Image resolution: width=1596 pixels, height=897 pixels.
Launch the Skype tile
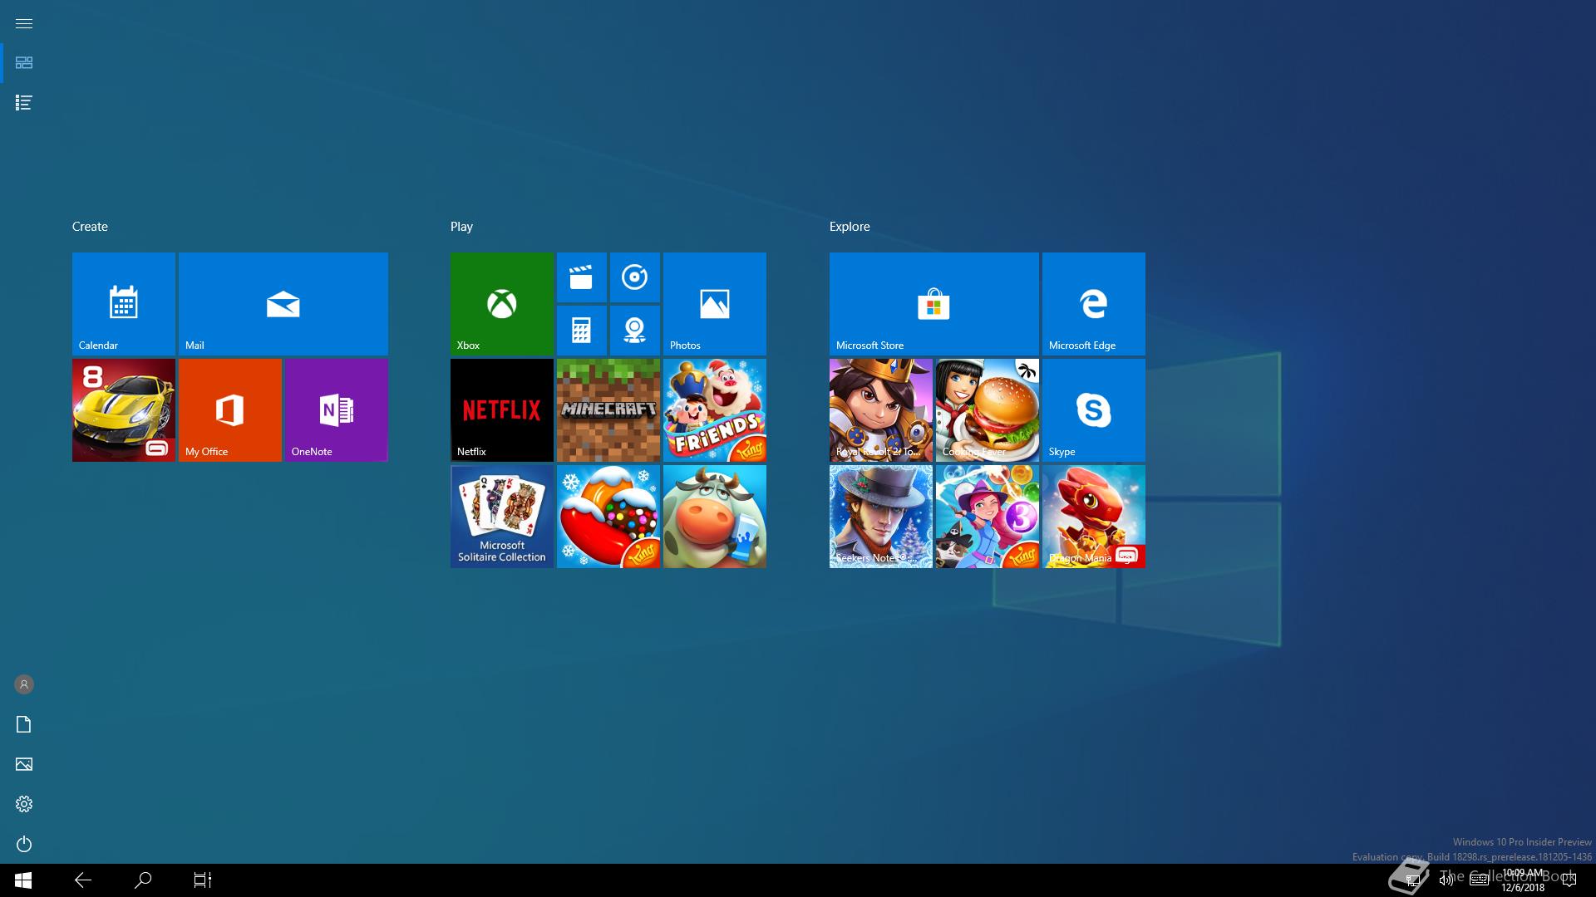point(1094,410)
